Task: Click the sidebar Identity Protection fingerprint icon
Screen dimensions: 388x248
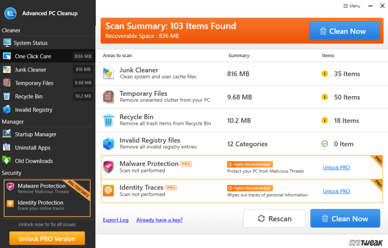Action: 10,204
